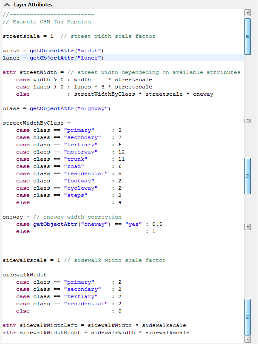Click the Layer Attributes panel title
Screen dimensions: 258x344
33,5
